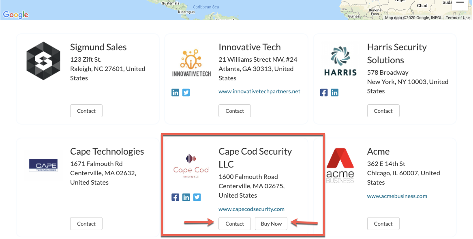The width and height of the screenshot is (473, 239).
Task: Click Cape Cod Security's Facebook icon
Action: 175,197
